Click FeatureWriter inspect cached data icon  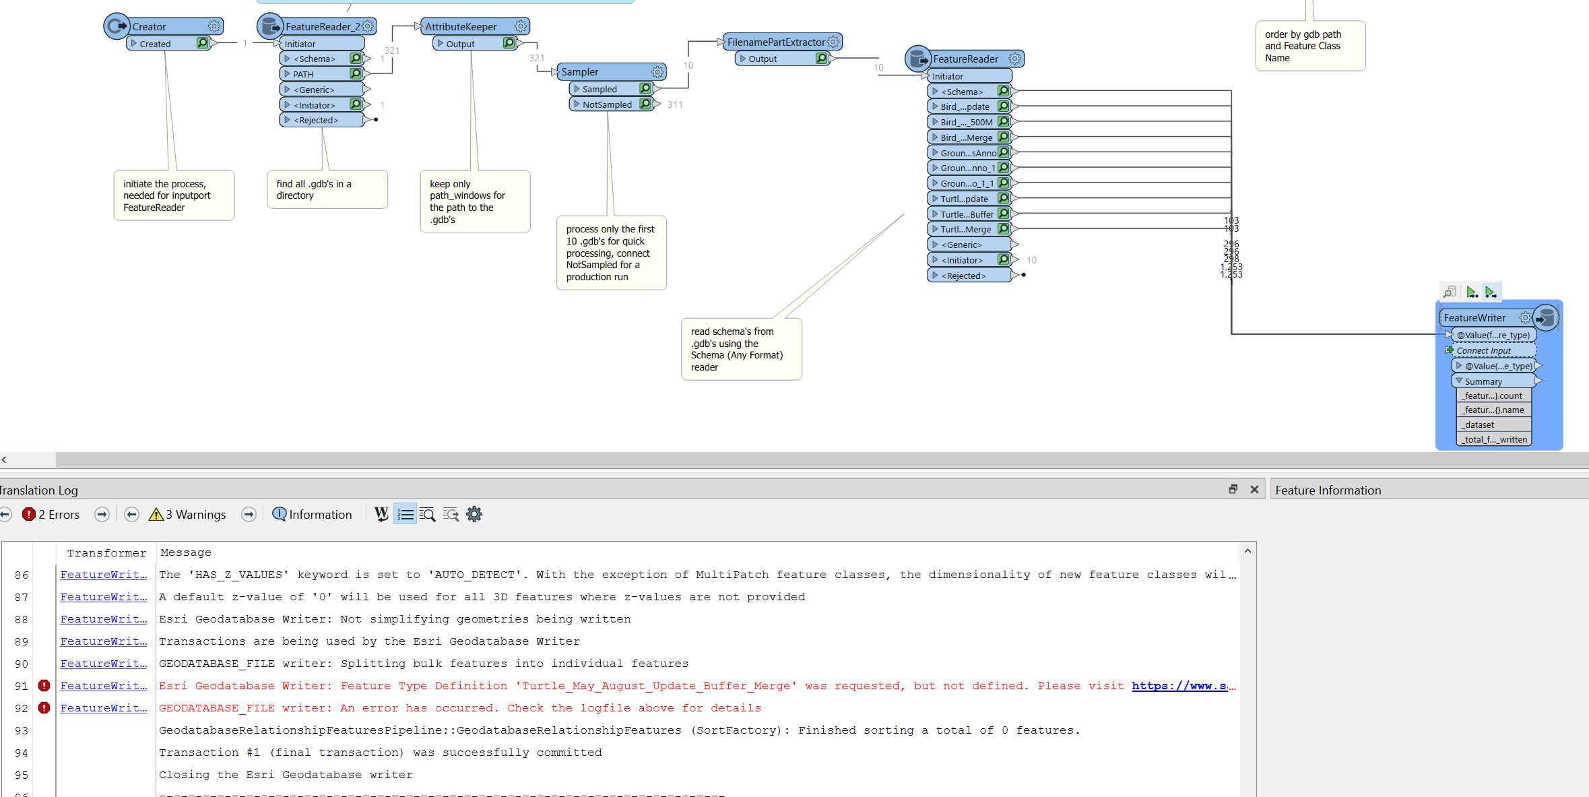pyautogui.click(x=1450, y=292)
